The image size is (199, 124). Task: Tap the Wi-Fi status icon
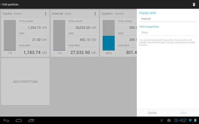[190, 120]
